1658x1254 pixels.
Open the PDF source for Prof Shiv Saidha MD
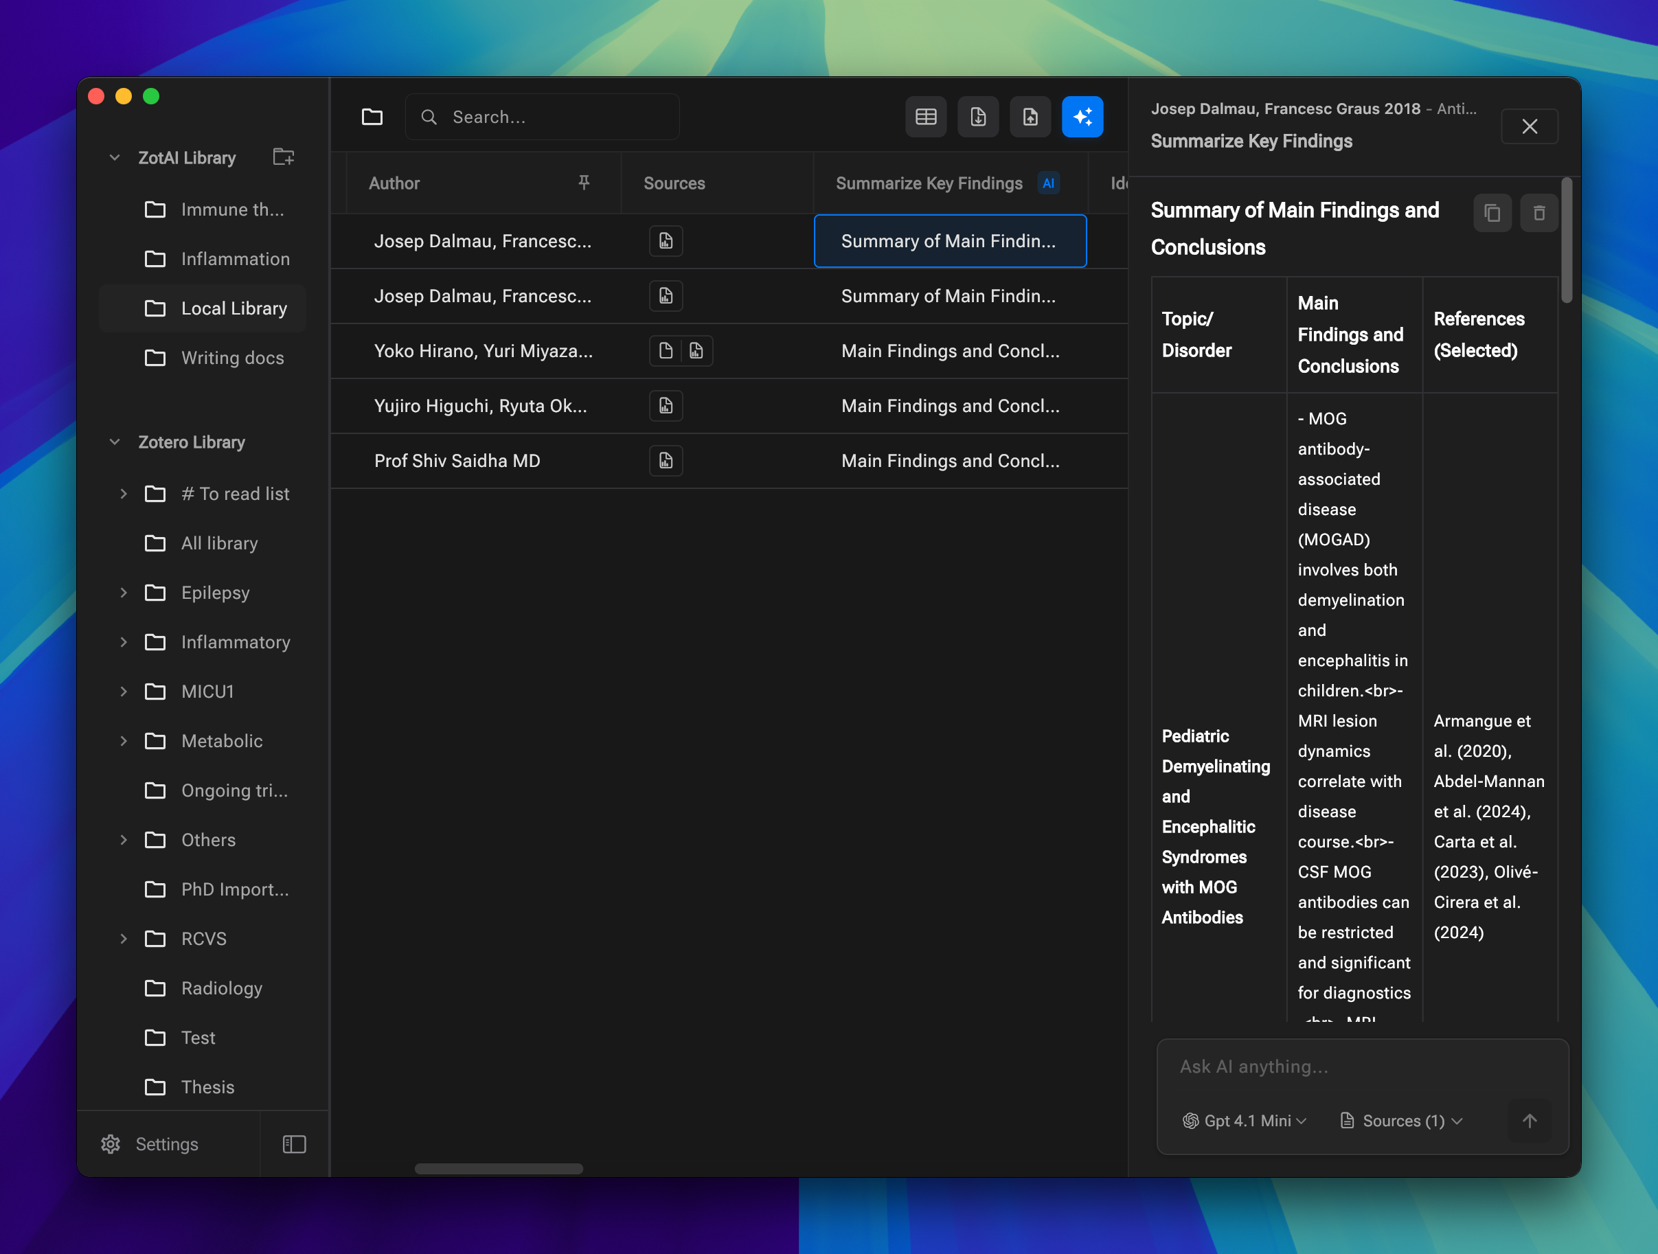click(x=666, y=460)
